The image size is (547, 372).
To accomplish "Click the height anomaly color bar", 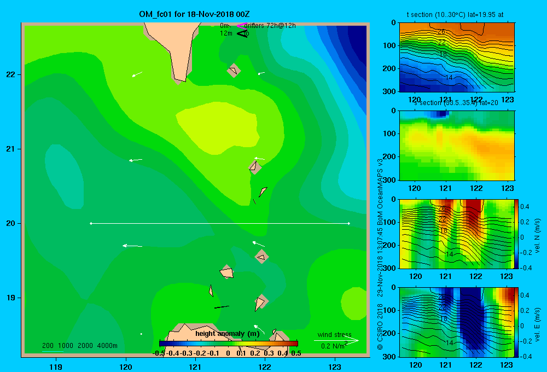I will [x=229, y=344].
